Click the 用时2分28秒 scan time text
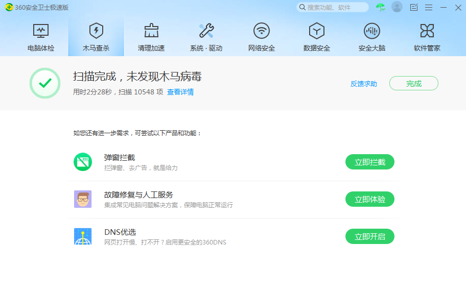The width and height of the screenshot is (466, 293). [x=92, y=92]
